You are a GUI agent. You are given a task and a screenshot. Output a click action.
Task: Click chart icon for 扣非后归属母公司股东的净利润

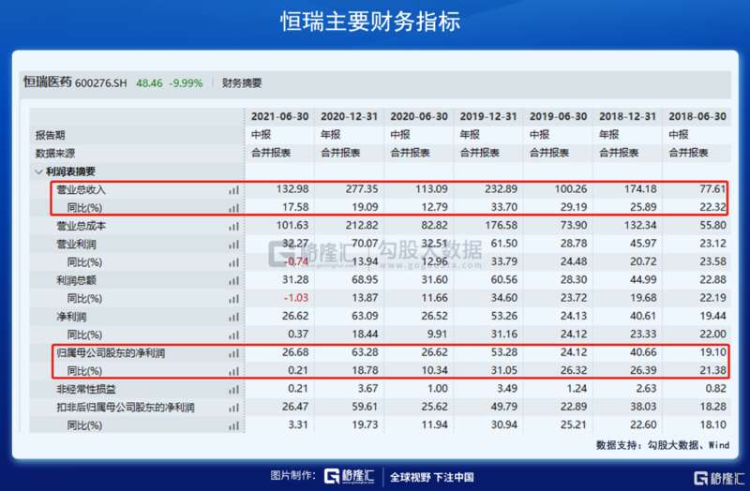[x=232, y=408]
